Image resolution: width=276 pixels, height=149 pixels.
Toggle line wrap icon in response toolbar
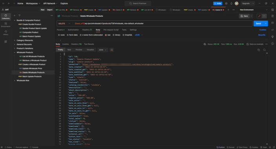coord(111,50)
